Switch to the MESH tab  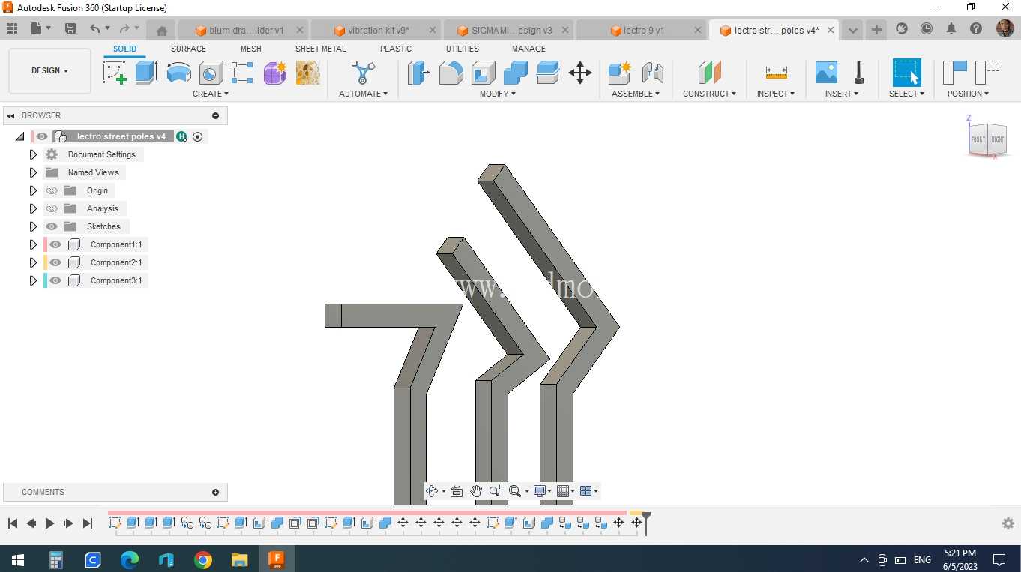point(251,49)
